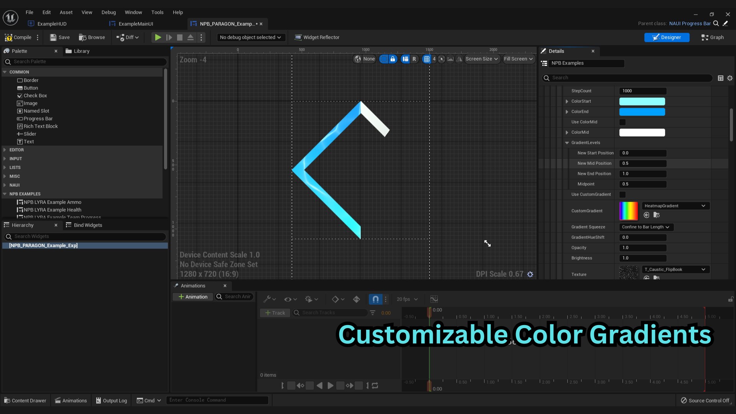Screen dimensions: 736x414
Task: Click the Compile button
Action: (17, 37)
